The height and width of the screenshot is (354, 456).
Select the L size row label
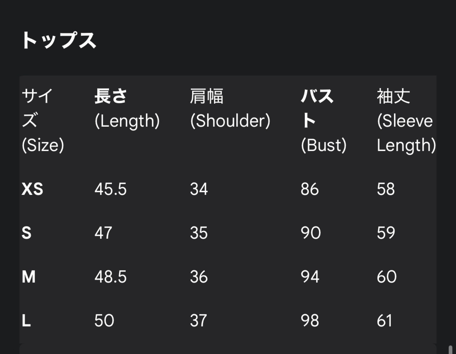(26, 321)
